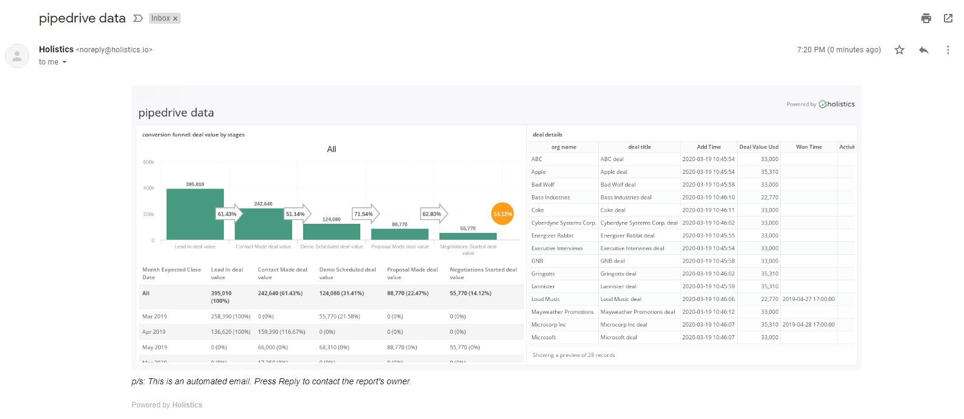964x419 pixels.
Task: Click the Inbox label tag
Action: pyautogui.click(x=161, y=18)
